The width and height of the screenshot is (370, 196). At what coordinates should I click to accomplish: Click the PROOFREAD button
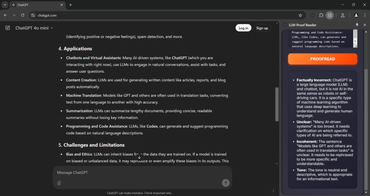pyautogui.click(x=322, y=59)
